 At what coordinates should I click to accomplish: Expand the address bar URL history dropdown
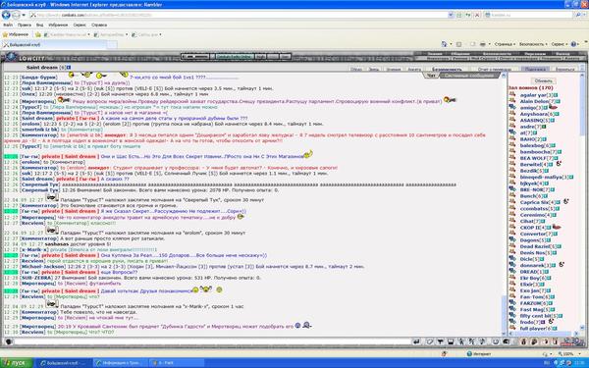point(452,15)
